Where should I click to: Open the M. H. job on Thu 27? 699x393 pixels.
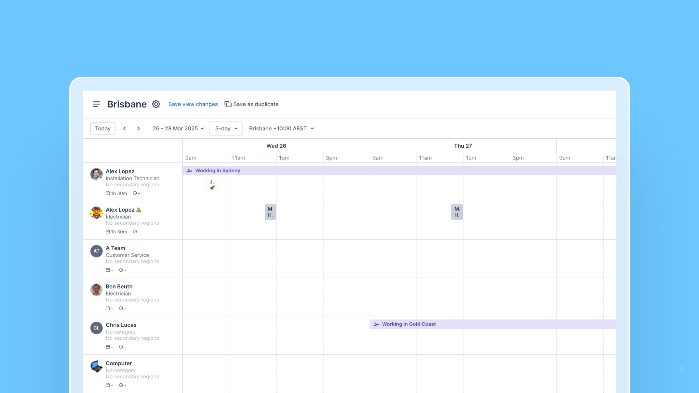click(457, 212)
